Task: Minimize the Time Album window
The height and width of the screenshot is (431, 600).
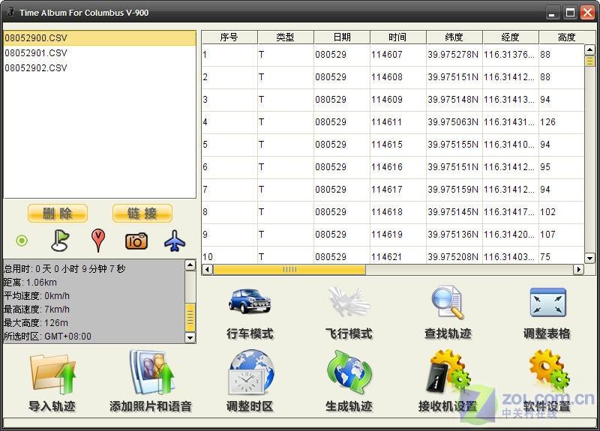Action: click(x=552, y=13)
